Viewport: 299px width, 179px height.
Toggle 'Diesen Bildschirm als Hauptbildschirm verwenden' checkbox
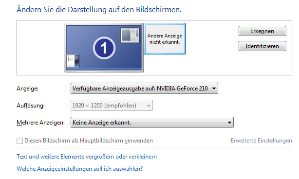pyautogui.click(x=19, y=141)
